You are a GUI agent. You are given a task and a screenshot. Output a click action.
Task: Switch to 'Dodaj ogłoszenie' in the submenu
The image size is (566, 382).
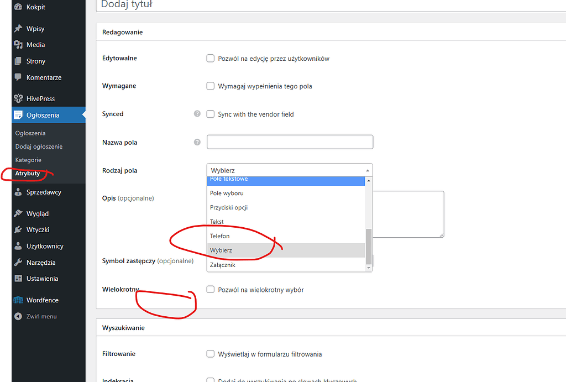click(38, 146)
